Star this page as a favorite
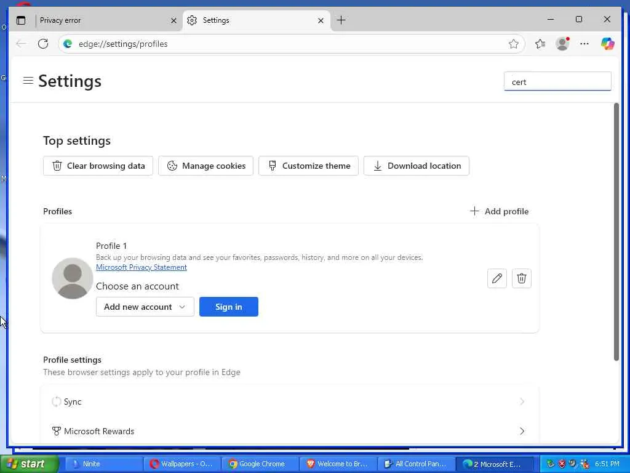Image resolution: width=630 pixels, height=473 pixels. tap(514, 44)
